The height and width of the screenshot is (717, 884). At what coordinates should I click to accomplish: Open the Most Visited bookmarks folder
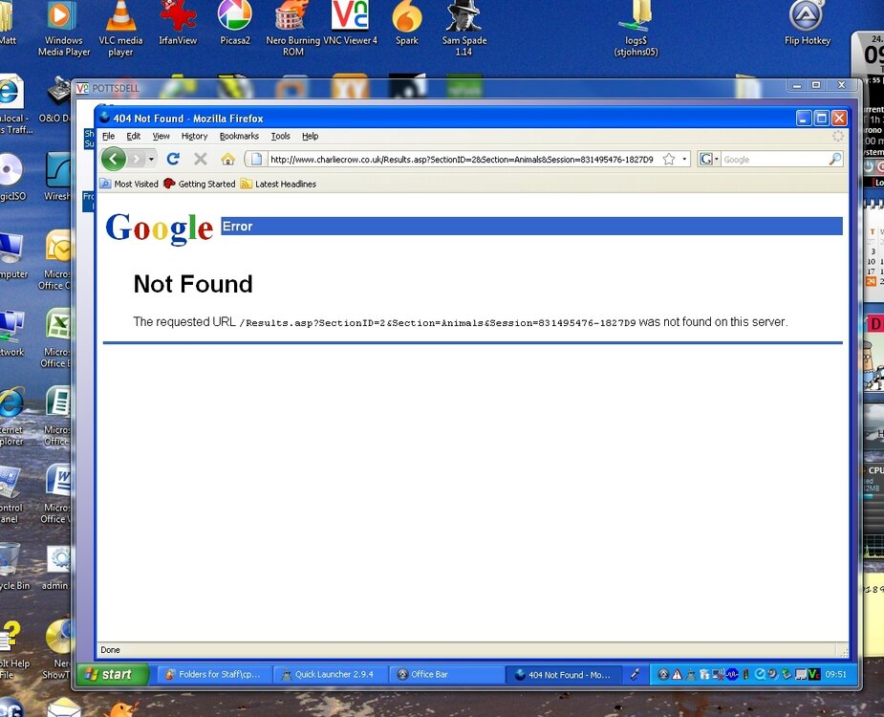(129, 184)
